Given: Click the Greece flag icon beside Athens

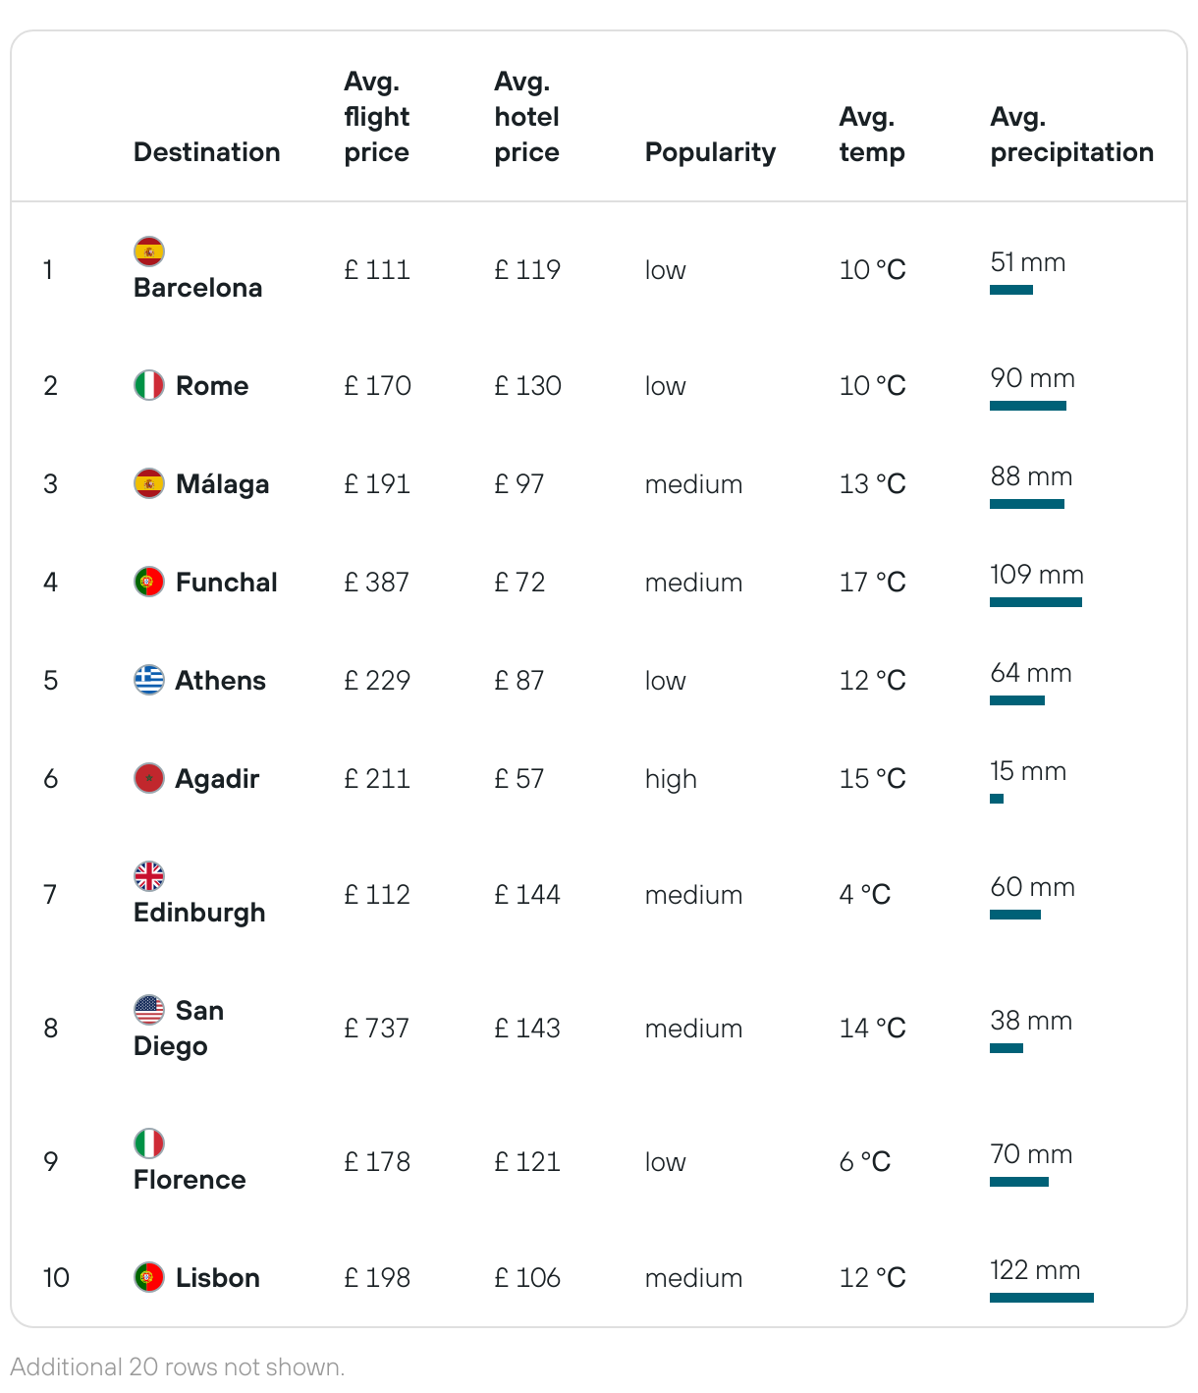Looking at the screenshot, I should (149, 680).
